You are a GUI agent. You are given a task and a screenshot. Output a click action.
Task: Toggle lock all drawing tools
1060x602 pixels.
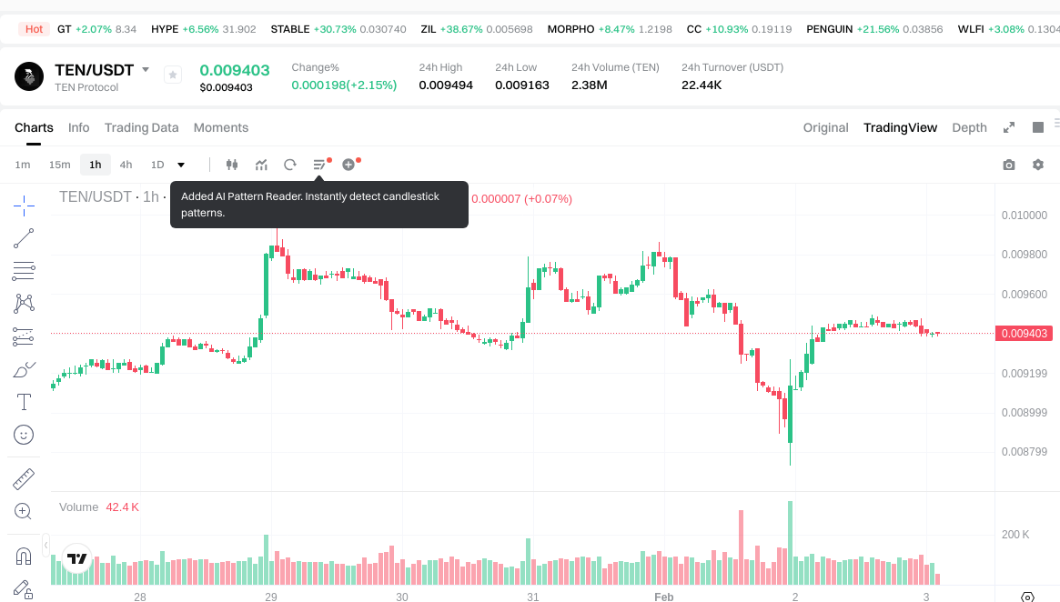(x=25, y=588)
